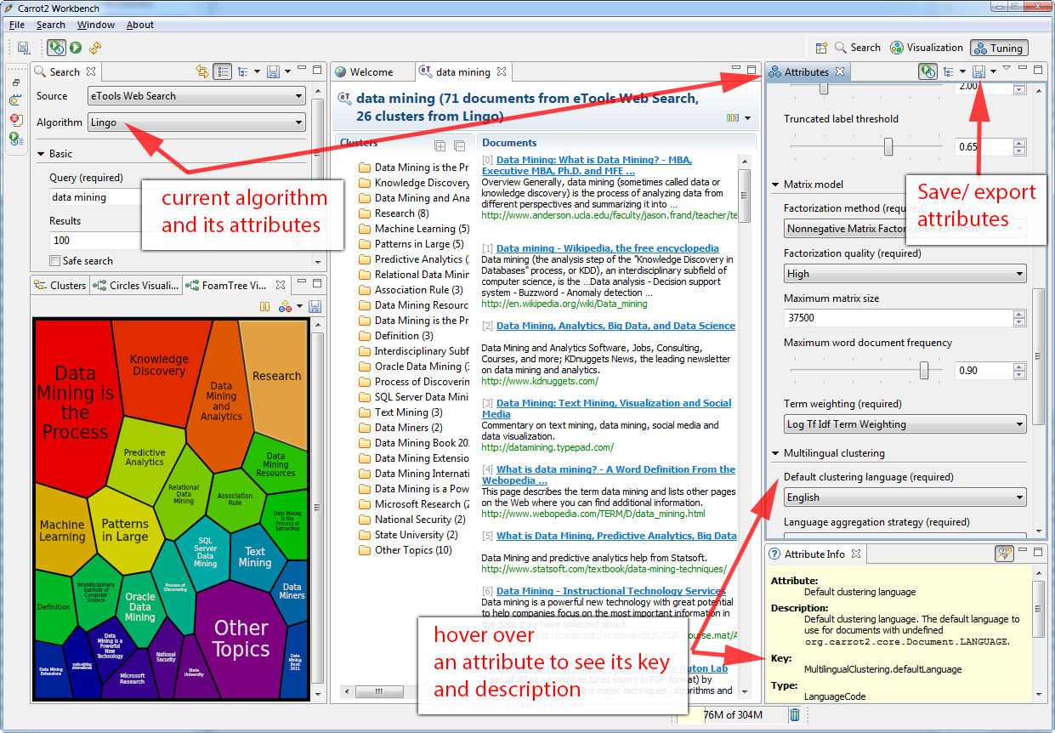Click the yellow refresh arrows toolbar icon

pyautogui.click(x=95, y=48)
